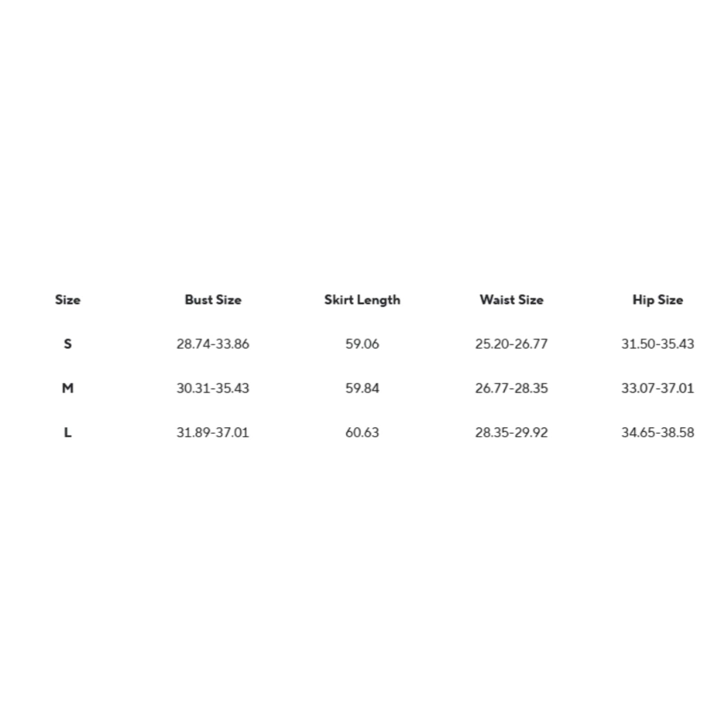Click waist value 26.77-28.35

[511, 388]
